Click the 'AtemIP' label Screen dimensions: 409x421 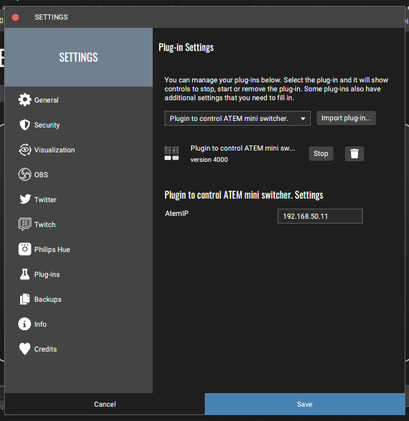point(176,213)
